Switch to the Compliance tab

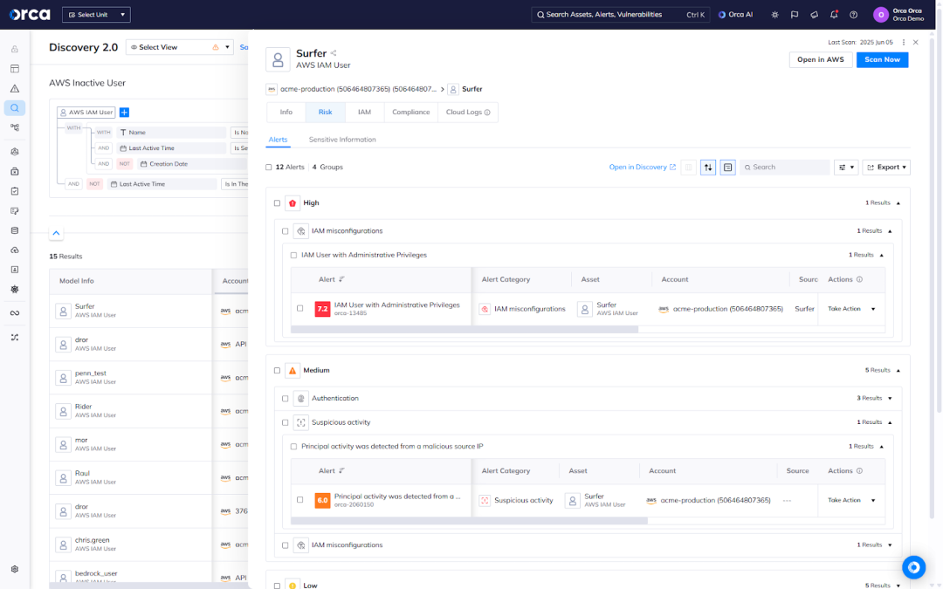(410, 113)
